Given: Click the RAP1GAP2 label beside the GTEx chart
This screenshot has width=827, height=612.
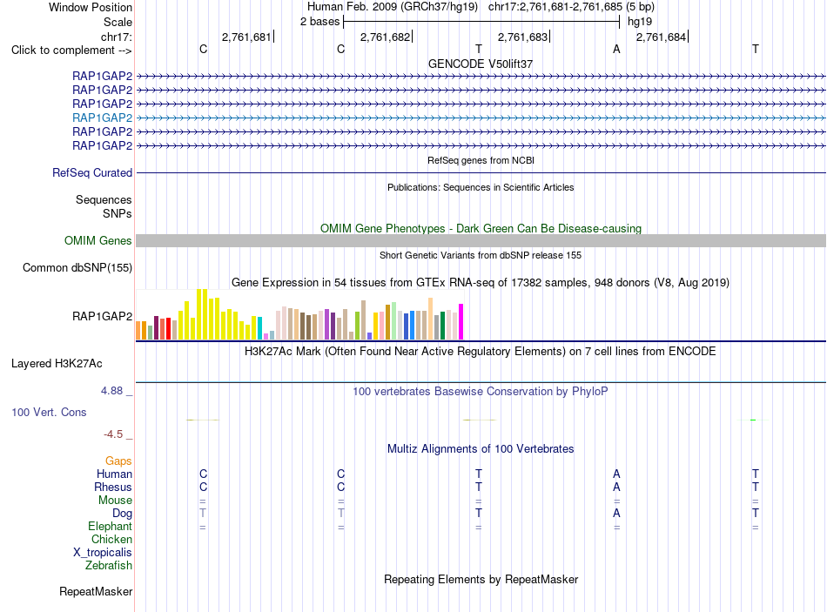Looking at the screenshot, I should (103, 316).
